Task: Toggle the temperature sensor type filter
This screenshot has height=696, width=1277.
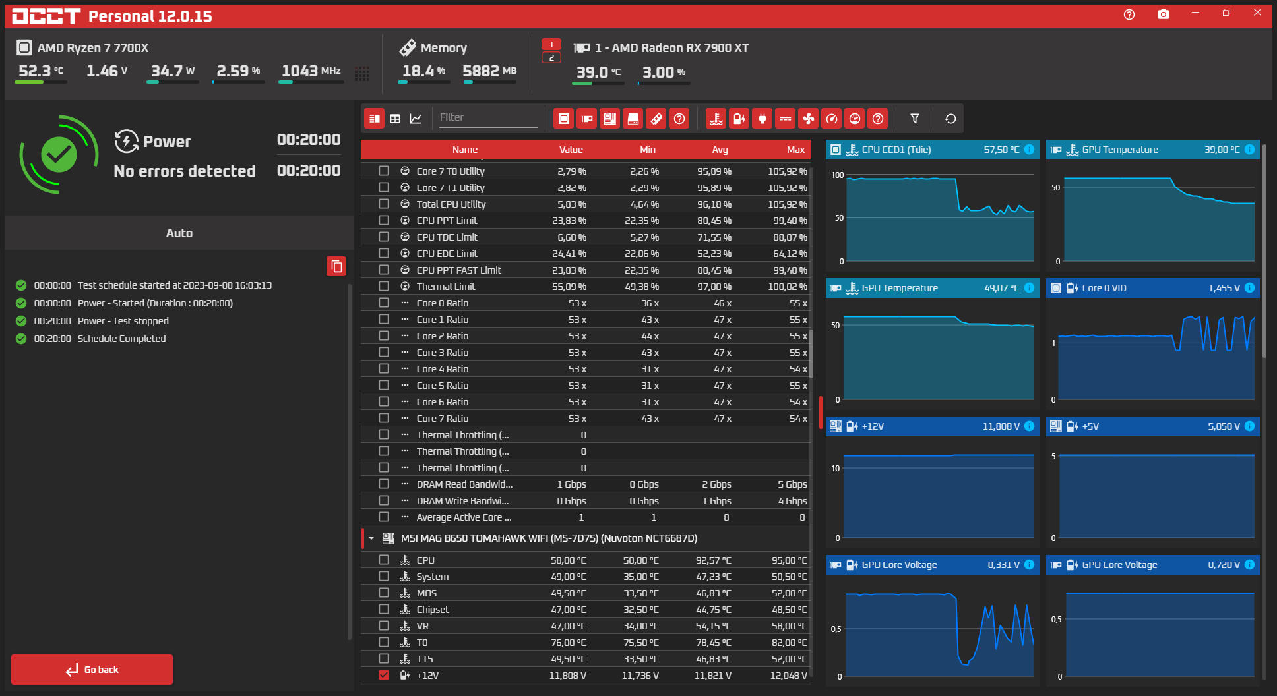Action: (716, 119)
